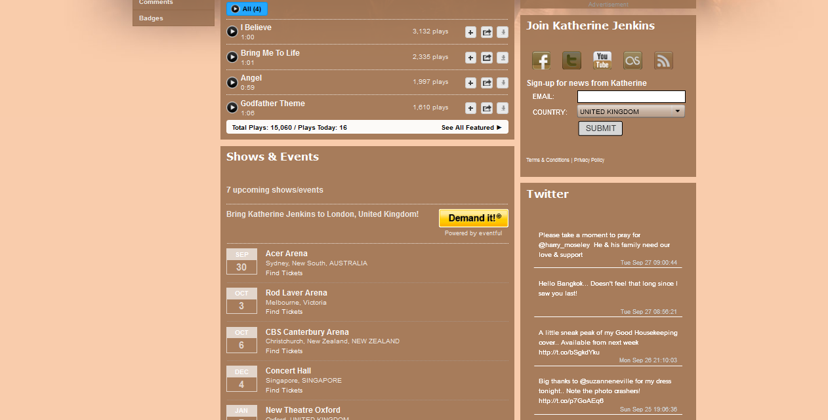828x420 pixels.
Task: Share the Bring Me To Life track
Action: [x=487, y=58]
